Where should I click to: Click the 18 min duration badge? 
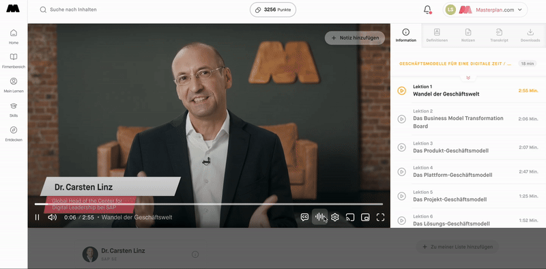coord(528,63)
